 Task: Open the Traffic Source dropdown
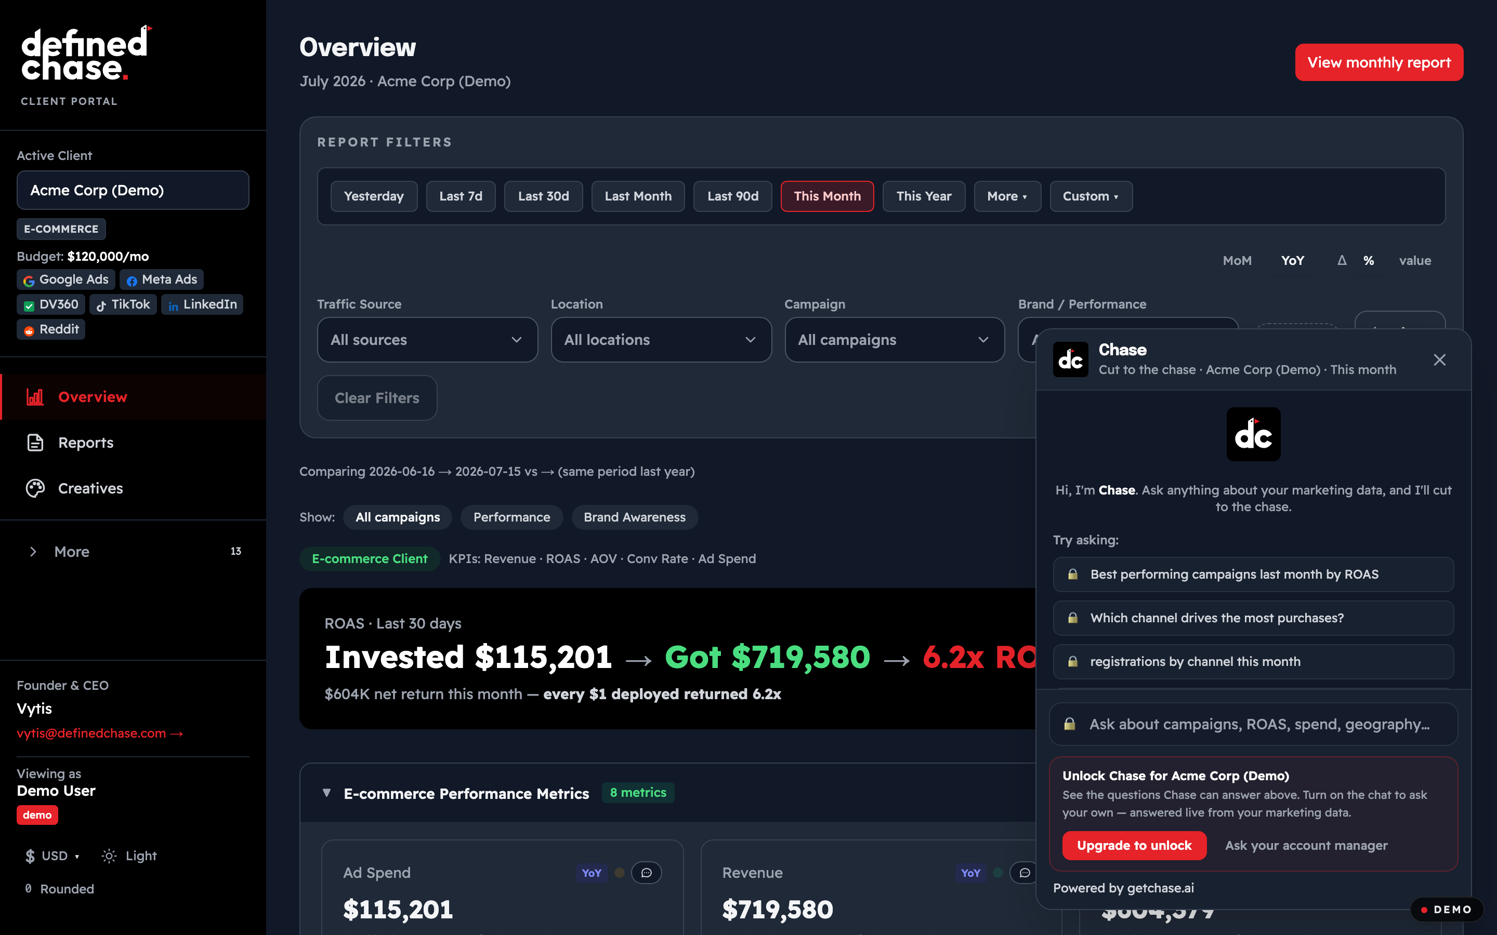pos(427,340)
